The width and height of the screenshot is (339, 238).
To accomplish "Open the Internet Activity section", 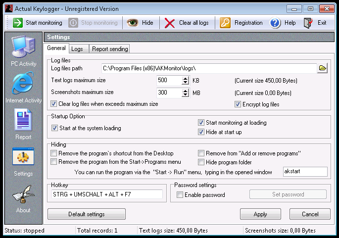I will (x=23, y=88).
